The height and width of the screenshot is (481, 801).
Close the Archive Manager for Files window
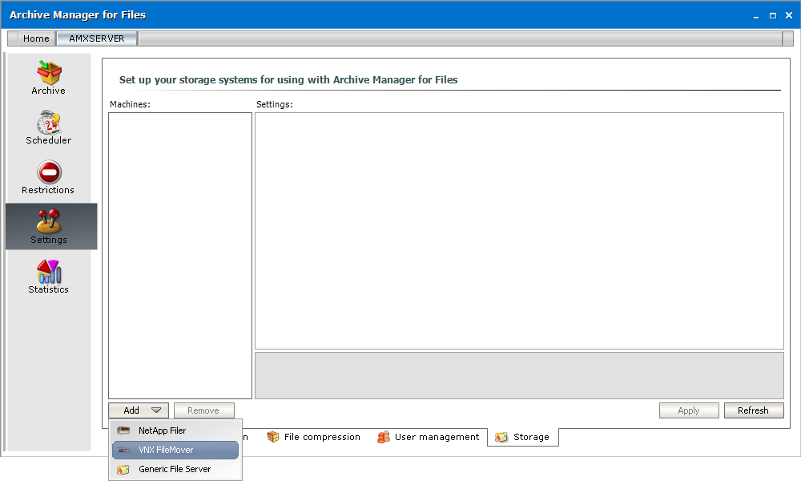point(789,16)
